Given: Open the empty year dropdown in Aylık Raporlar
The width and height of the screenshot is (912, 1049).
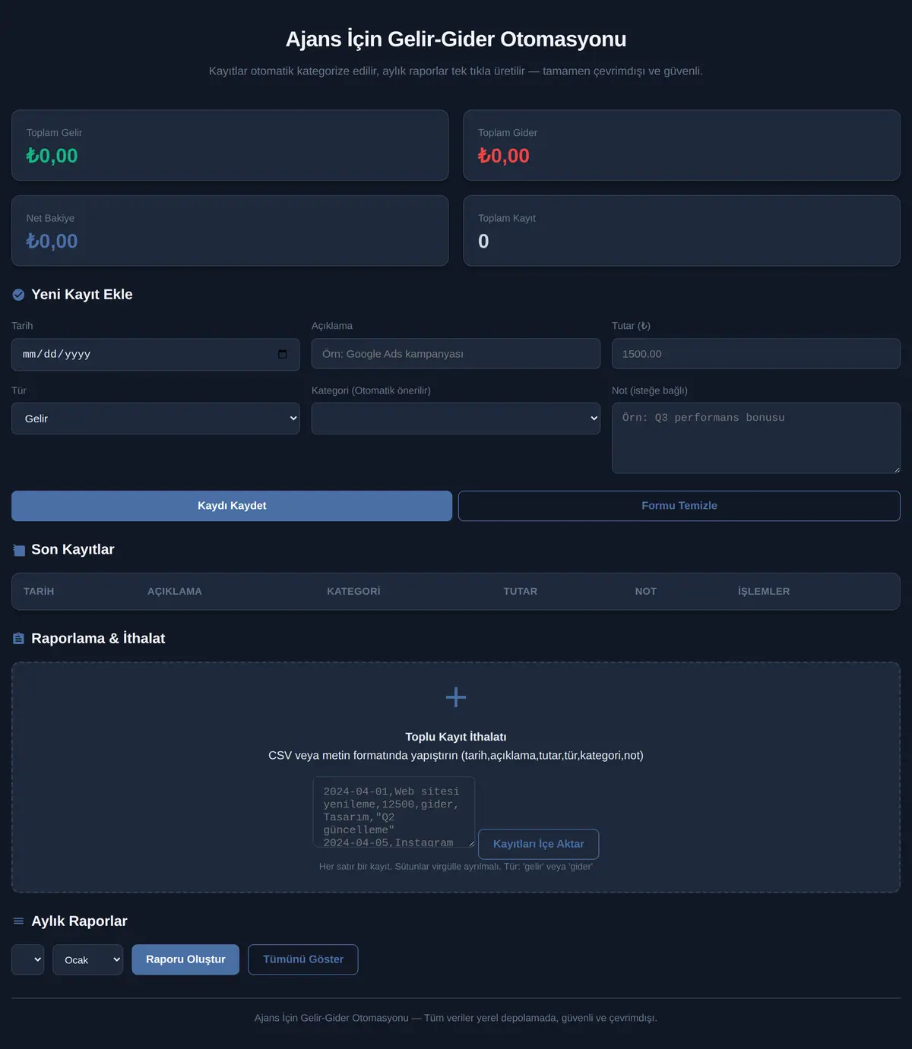Looking at the screenshot, I should [27, 959].
